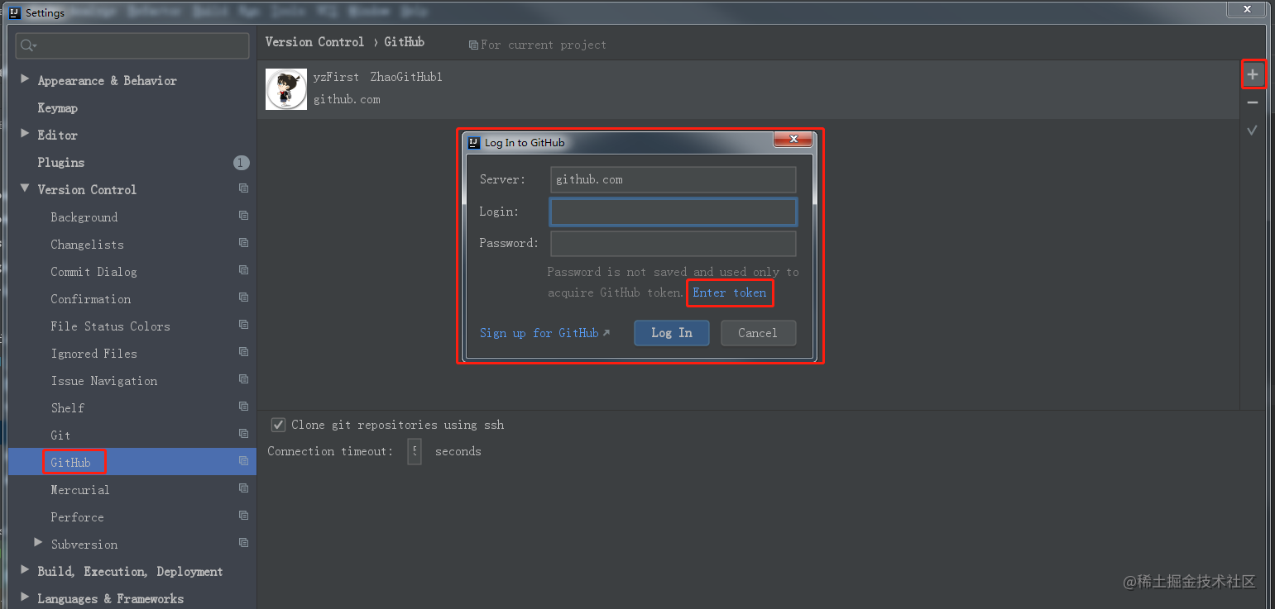This screenshot has height=609, width=1275.
Task: Click the ZhaoGitHub1 account name
Action: pyautogui.click(x=406, y=77)
